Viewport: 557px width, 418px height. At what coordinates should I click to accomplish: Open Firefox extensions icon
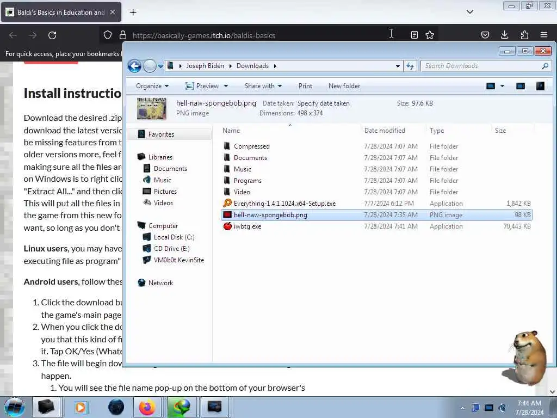point(524,35)
